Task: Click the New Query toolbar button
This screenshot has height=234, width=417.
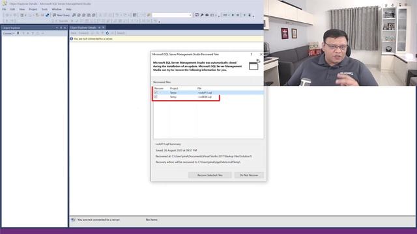Action: coord(61,15)
